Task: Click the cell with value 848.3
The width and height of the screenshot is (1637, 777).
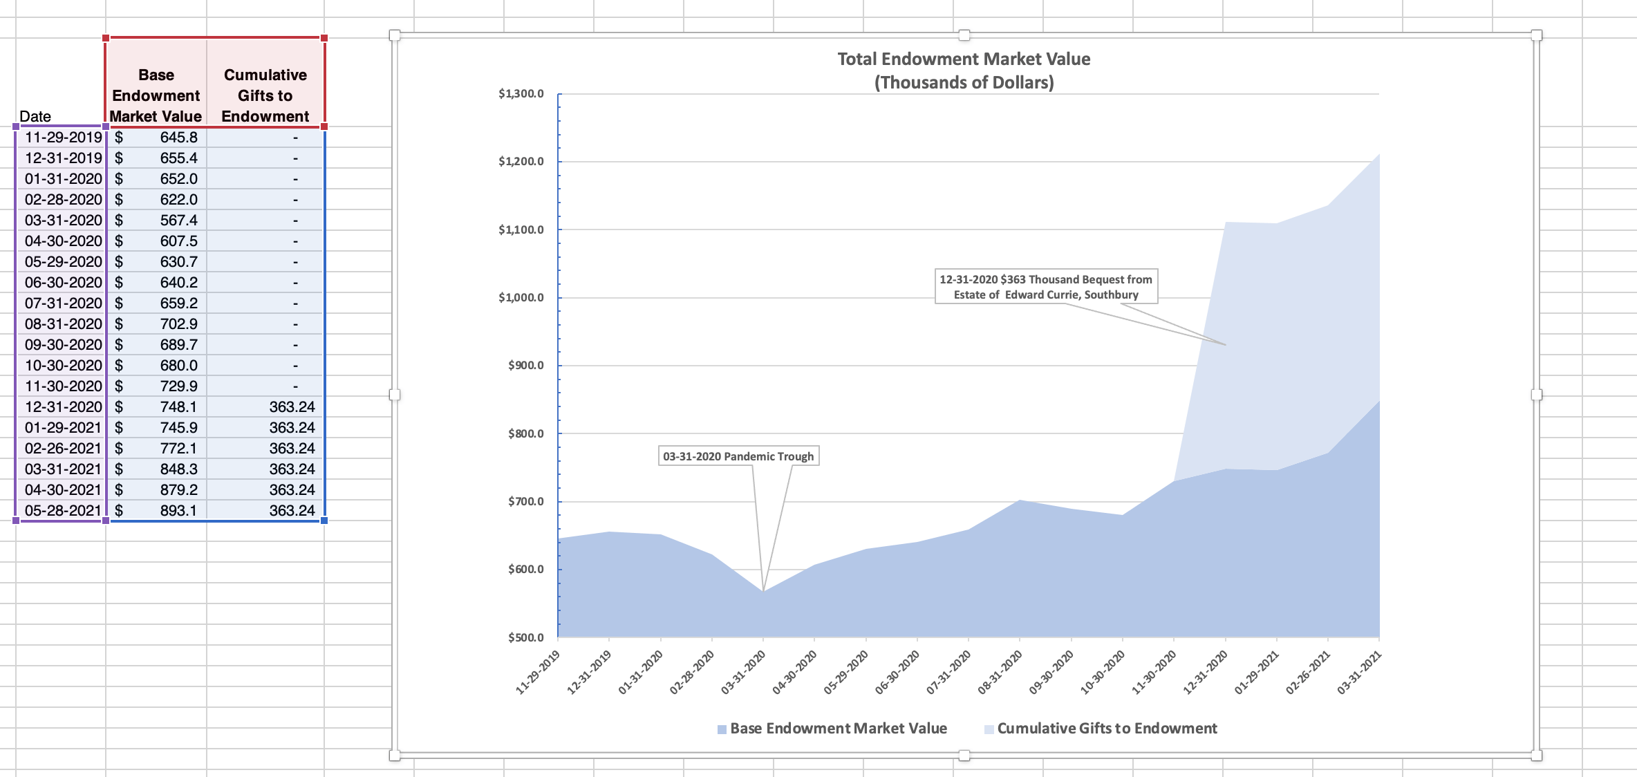Action: pos(156,469)
